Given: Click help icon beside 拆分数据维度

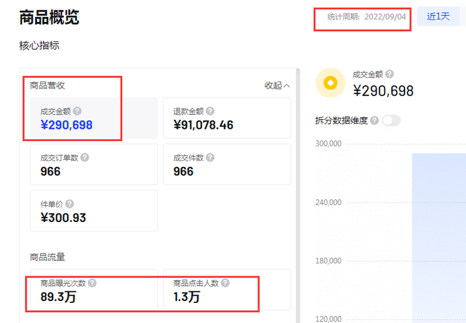Looking at the screenshot, I should [x=375, y=120].
